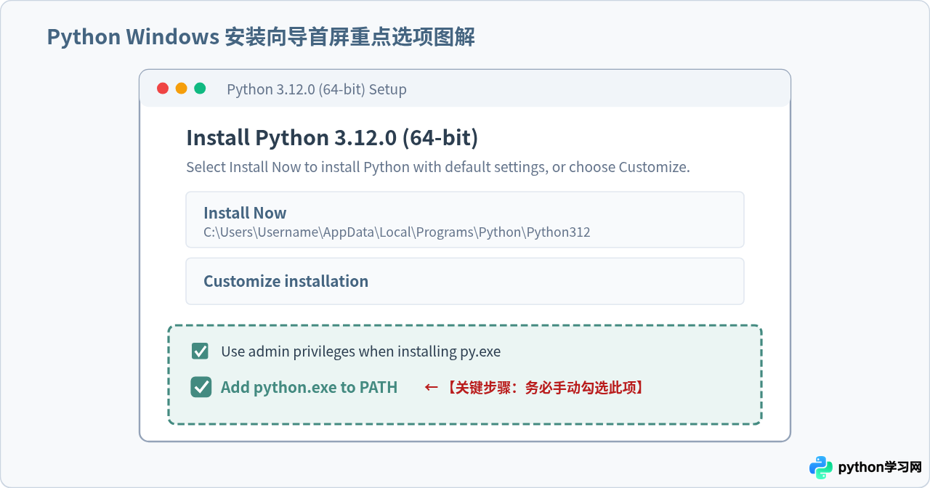The image size is (930, 488).
Task: Click the 'Select Install Now to install Python' description
Action: tap(438, 167)
